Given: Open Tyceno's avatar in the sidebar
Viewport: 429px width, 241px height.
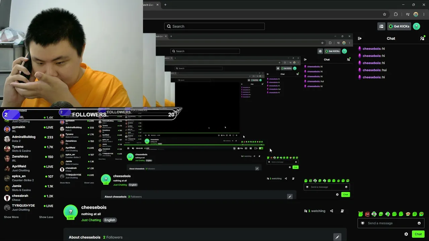Looking at the screenshot, I should 7,149.
